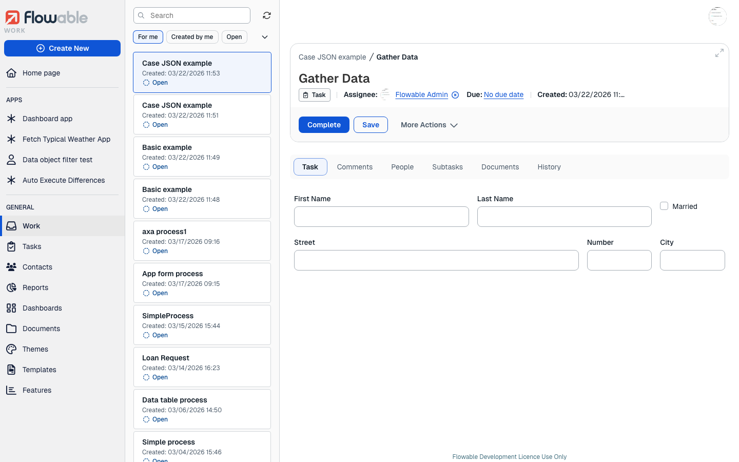Open the user avatar menu
Image resolution: width=739 pixels, height=462 pixels.
pos(717,16)
